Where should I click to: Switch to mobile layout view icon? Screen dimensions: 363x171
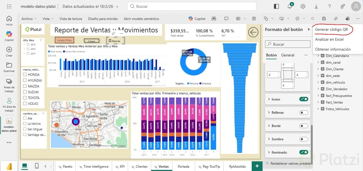(x=37, y=166)
